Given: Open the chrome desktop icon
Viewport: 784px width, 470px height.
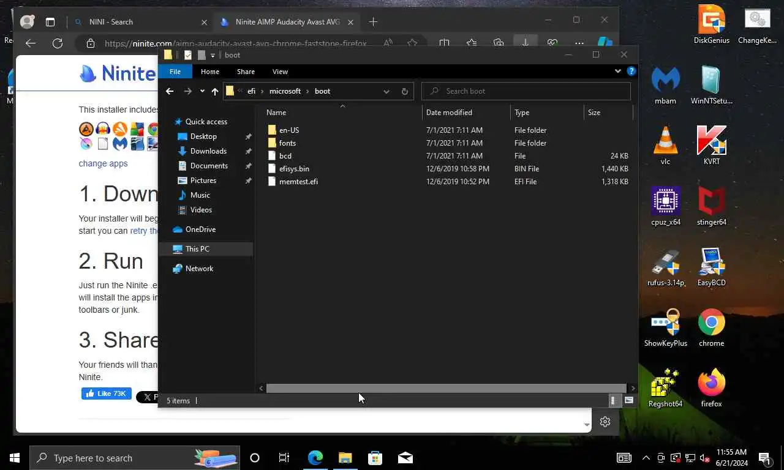Looking at the screenshot, I should [711, 327].
